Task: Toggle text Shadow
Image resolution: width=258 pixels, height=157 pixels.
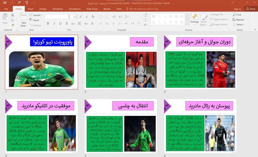Action: pos(67,23)
